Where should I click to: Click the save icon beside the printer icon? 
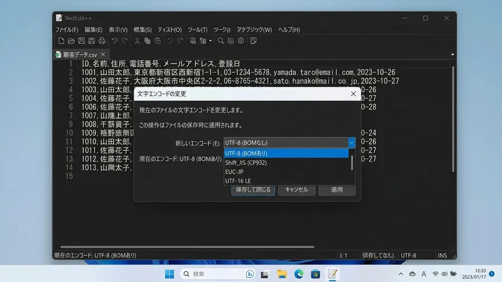click(91, 41)
